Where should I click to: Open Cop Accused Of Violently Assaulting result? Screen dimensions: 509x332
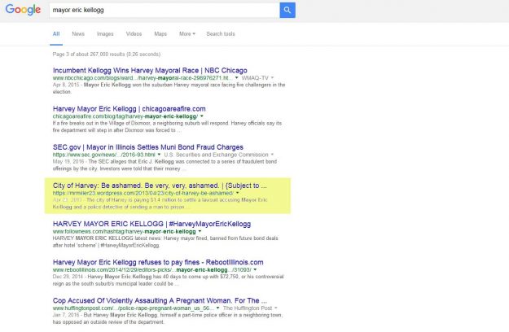[160, 300]
